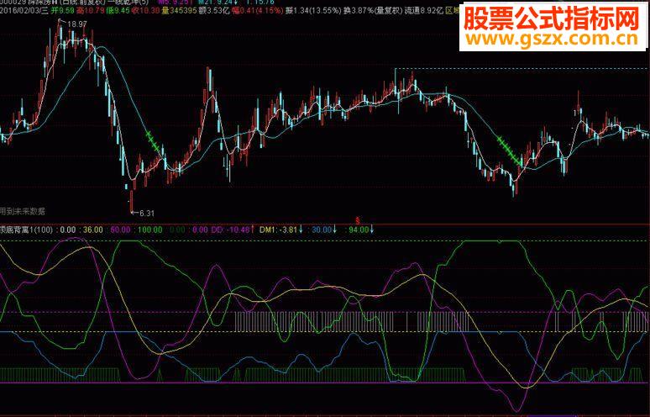Click the purple 60.00 indicator value
Viewport: 650px width, 417px height.
click(121, 230)
